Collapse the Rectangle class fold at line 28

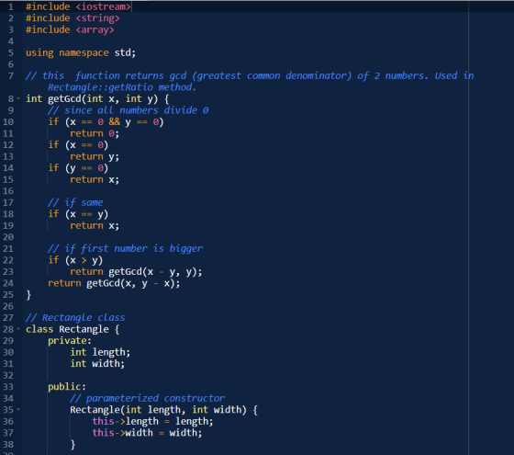pos(18,329)
